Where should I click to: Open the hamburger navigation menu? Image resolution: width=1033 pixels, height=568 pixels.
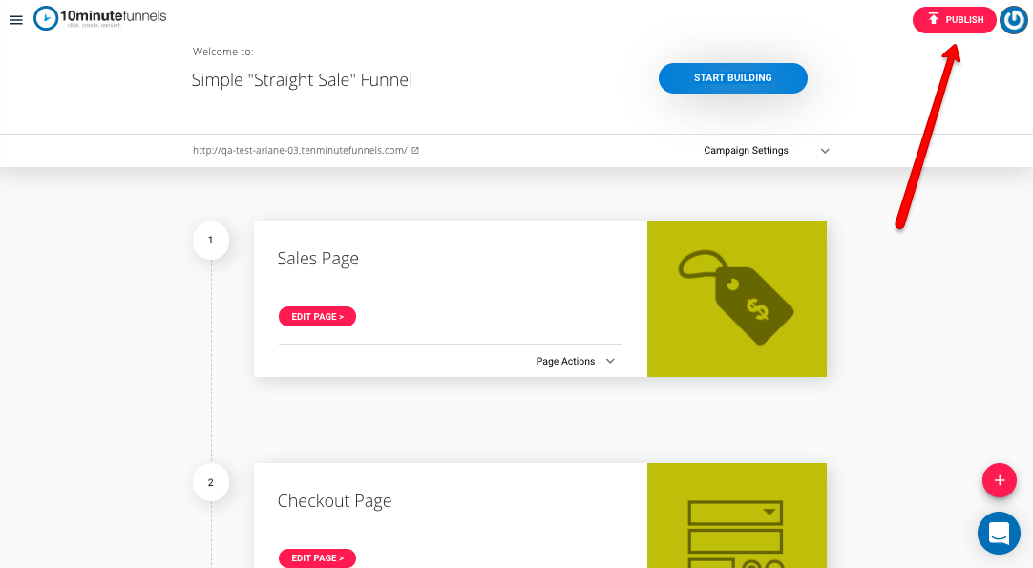16,20
